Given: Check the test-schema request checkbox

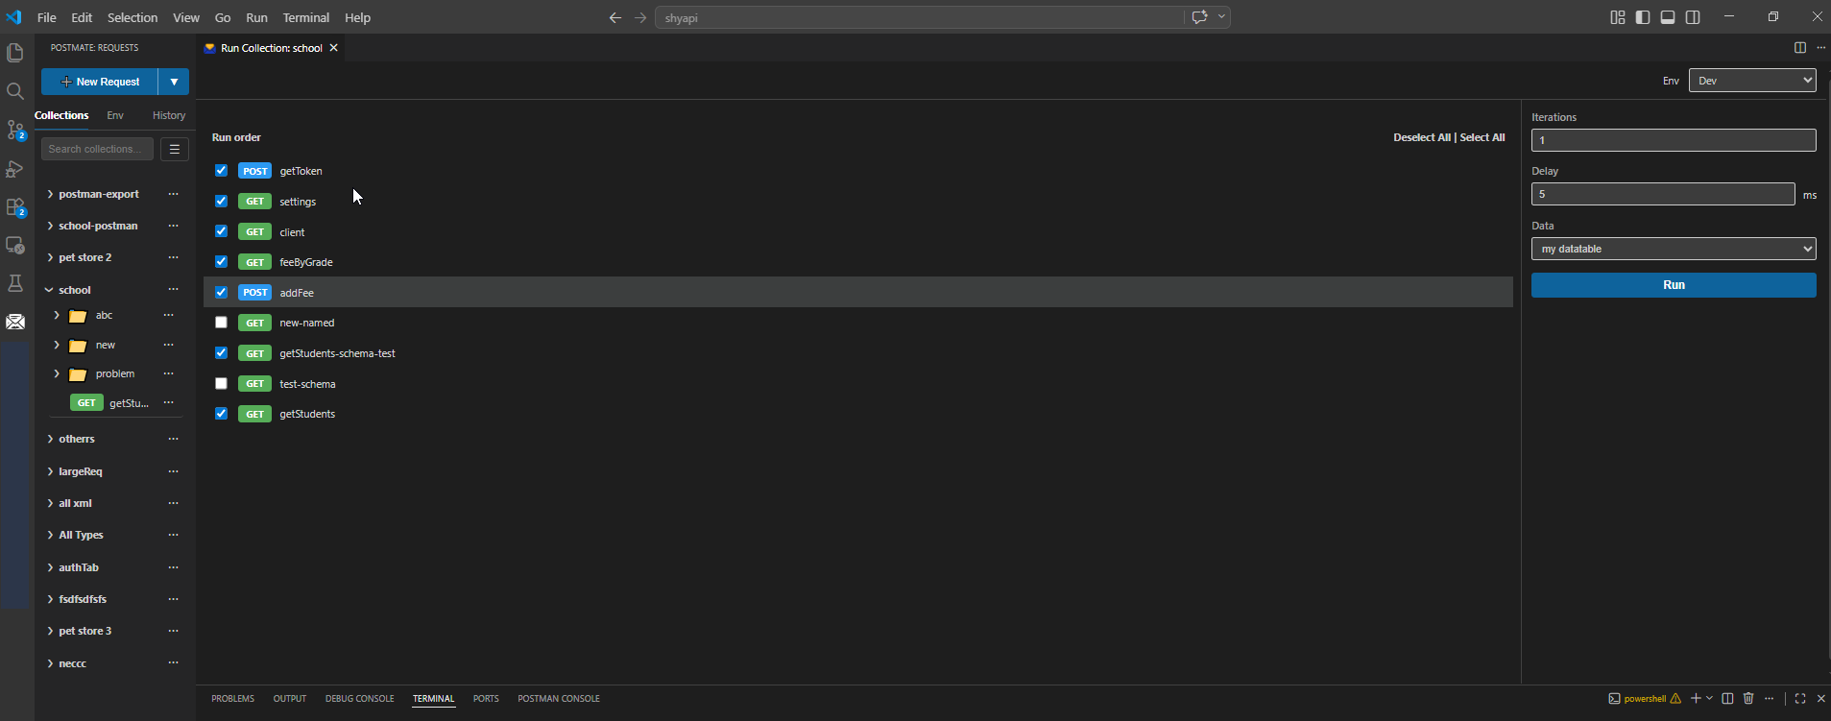Looking at the screenshot, I should [221, 383].
